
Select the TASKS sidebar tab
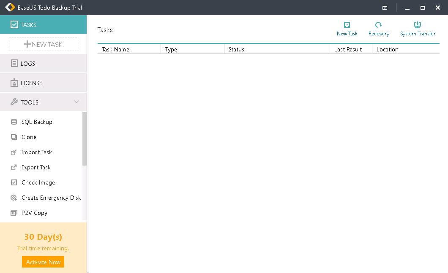(44, 24)
